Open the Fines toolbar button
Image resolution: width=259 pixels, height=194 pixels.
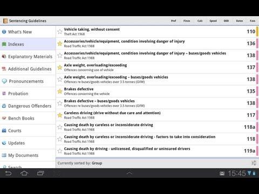187,21
